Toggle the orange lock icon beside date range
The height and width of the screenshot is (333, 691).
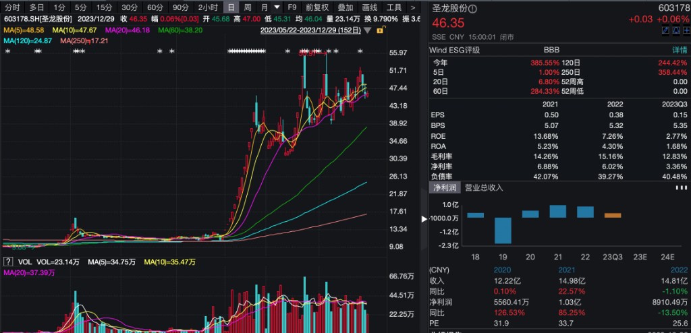(x=382, y=30)
